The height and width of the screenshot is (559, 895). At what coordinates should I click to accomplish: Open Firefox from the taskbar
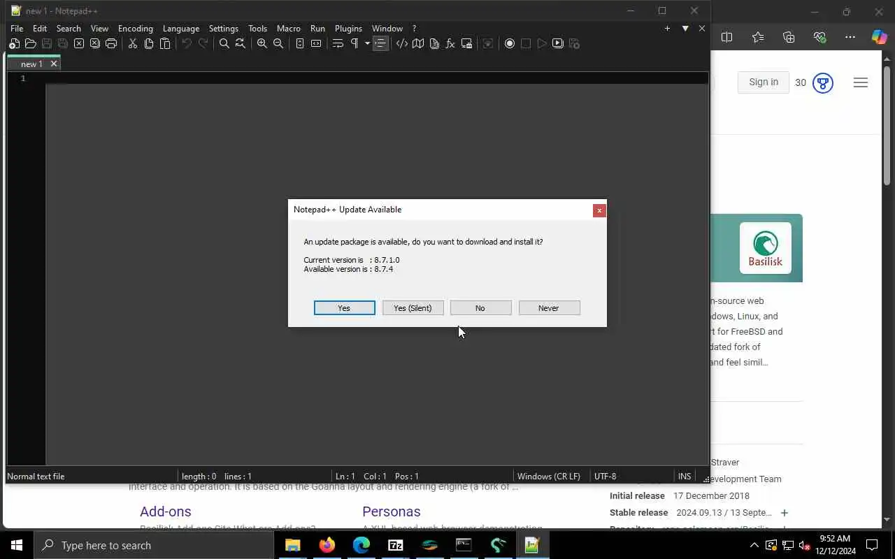point(327,545)
